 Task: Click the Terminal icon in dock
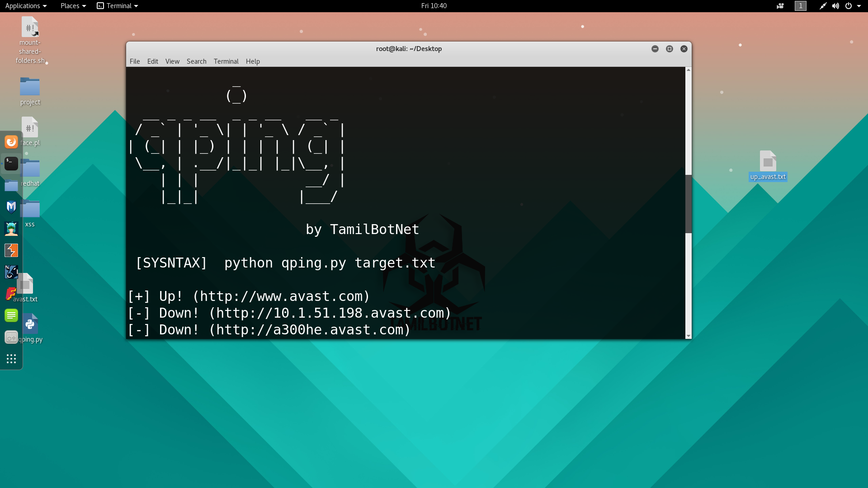coord(11,164)
